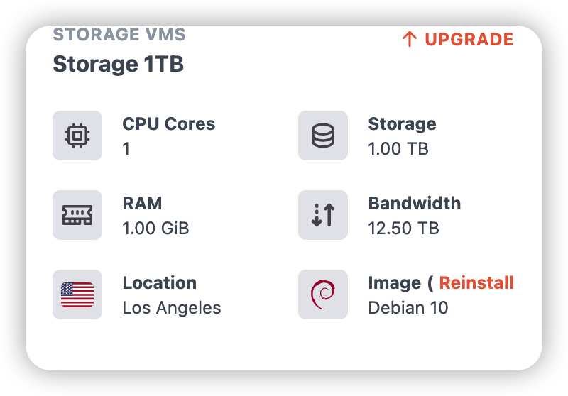Click the CPU Cores label
568x396 pixels.
169,123
